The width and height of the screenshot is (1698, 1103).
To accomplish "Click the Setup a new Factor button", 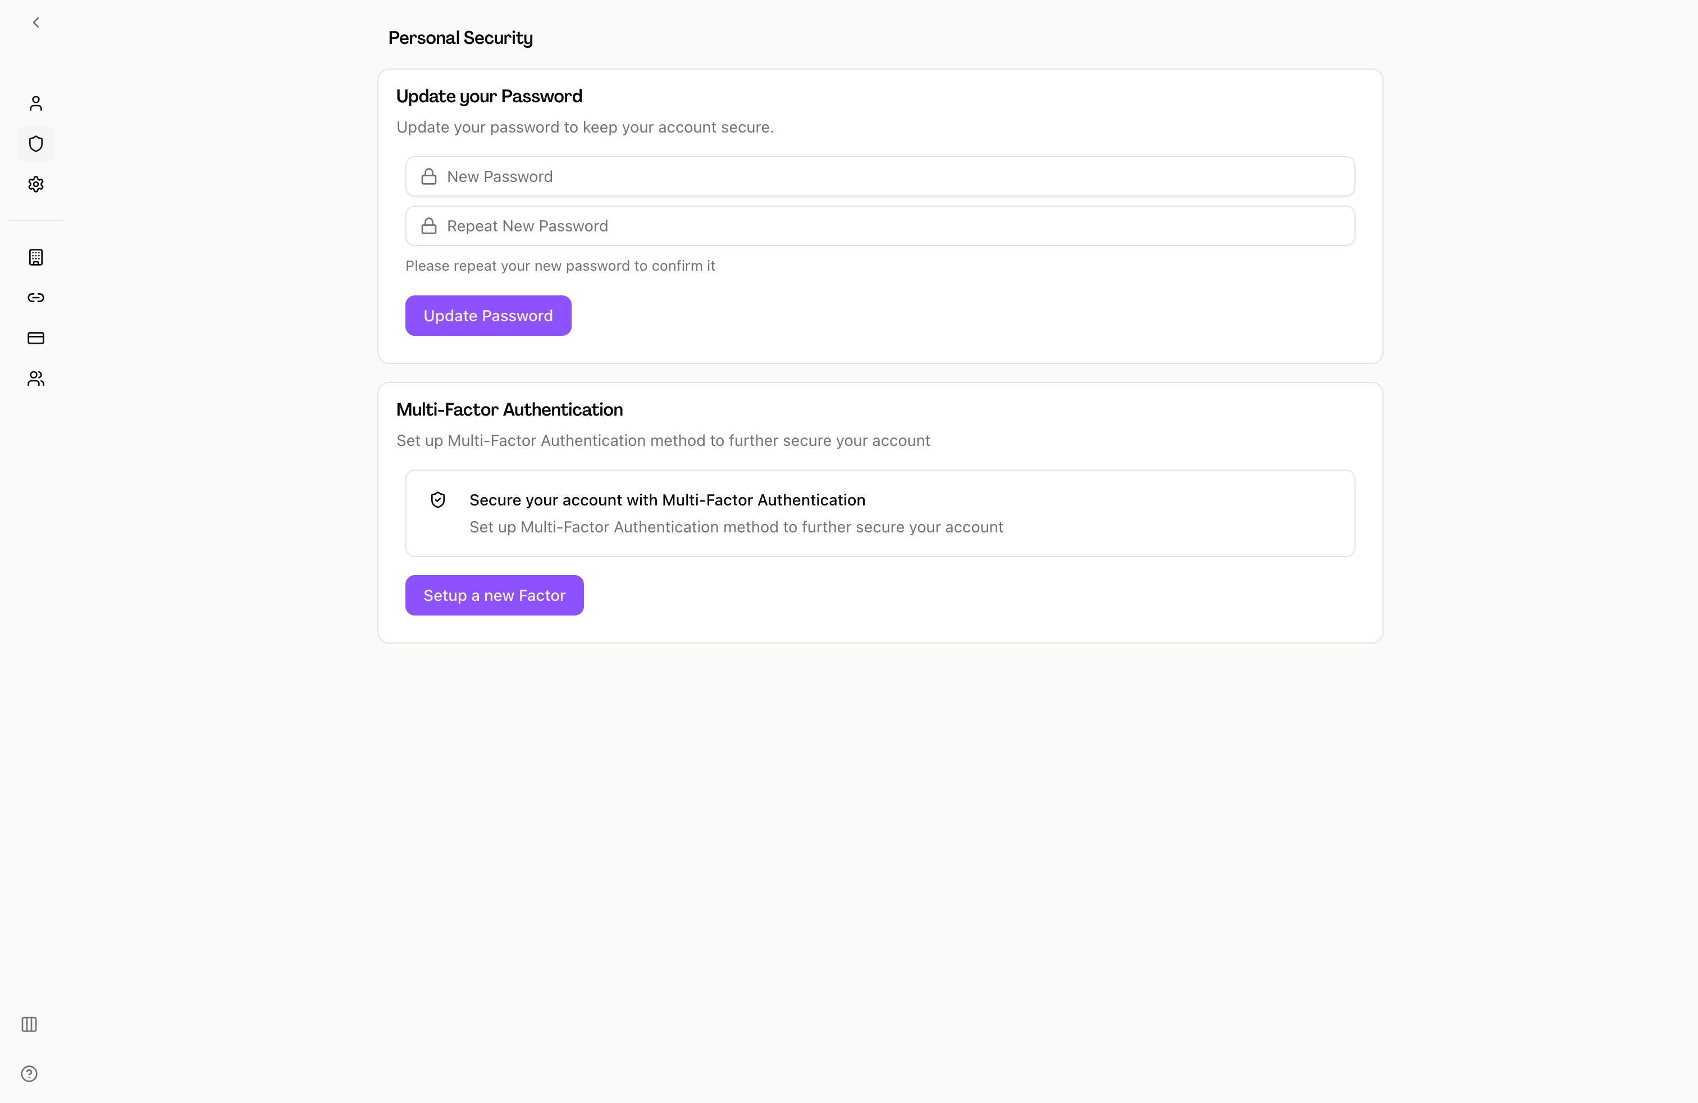I will point(495,596).
